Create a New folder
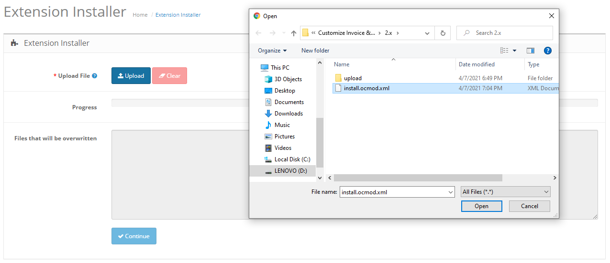This screenshot has width=610, height=263. [x=315, y=51]
